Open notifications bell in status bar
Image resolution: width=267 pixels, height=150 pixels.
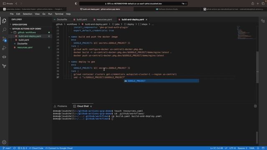(x=258, y=148)
